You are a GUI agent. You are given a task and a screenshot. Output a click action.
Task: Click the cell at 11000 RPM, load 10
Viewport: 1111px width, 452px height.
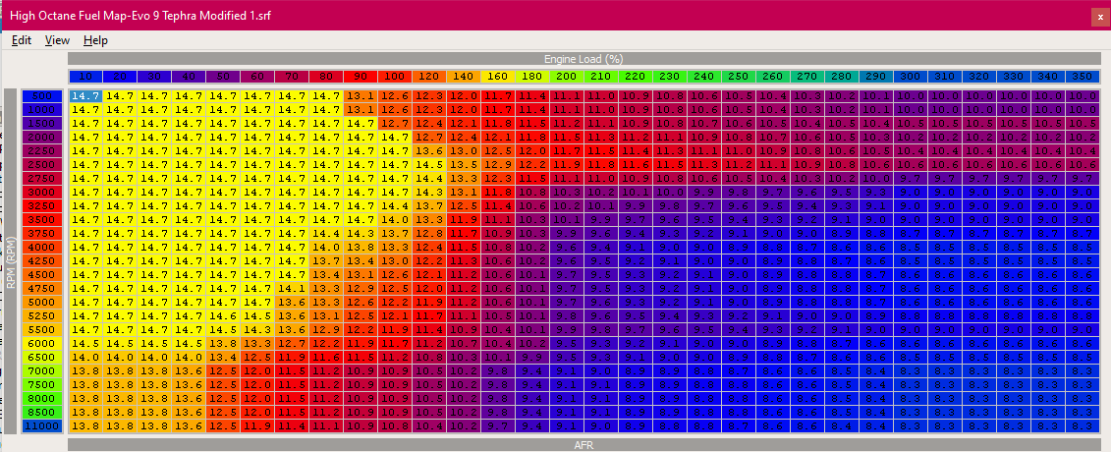[85, 425]
